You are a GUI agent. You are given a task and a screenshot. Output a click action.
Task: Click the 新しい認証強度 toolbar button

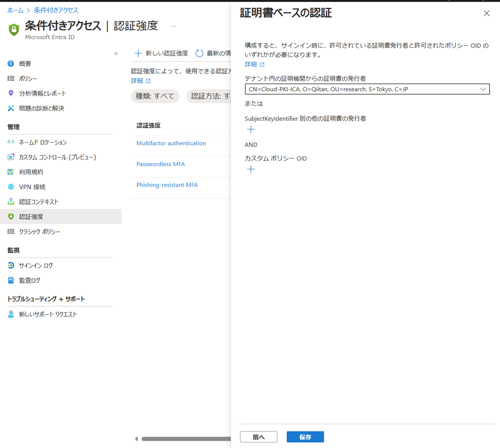coord(161,53)
